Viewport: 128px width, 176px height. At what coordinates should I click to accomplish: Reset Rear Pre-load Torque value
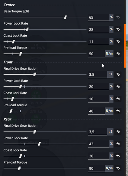pyautogui.click(x=118, y=168)
